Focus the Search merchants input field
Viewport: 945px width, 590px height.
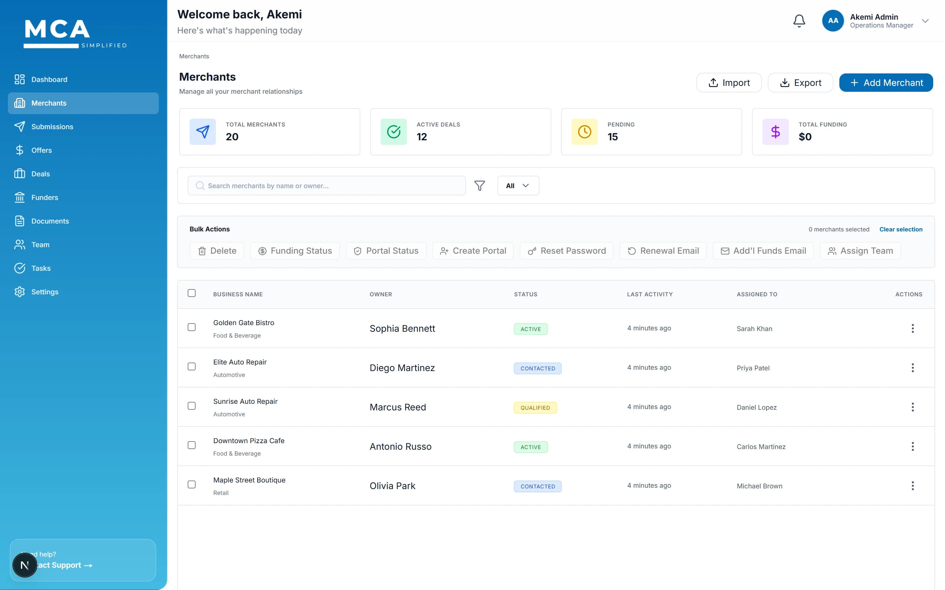(326, 186)
